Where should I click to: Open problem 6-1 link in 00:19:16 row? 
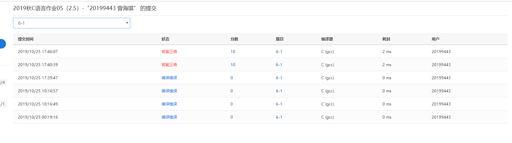click(279, 117)
